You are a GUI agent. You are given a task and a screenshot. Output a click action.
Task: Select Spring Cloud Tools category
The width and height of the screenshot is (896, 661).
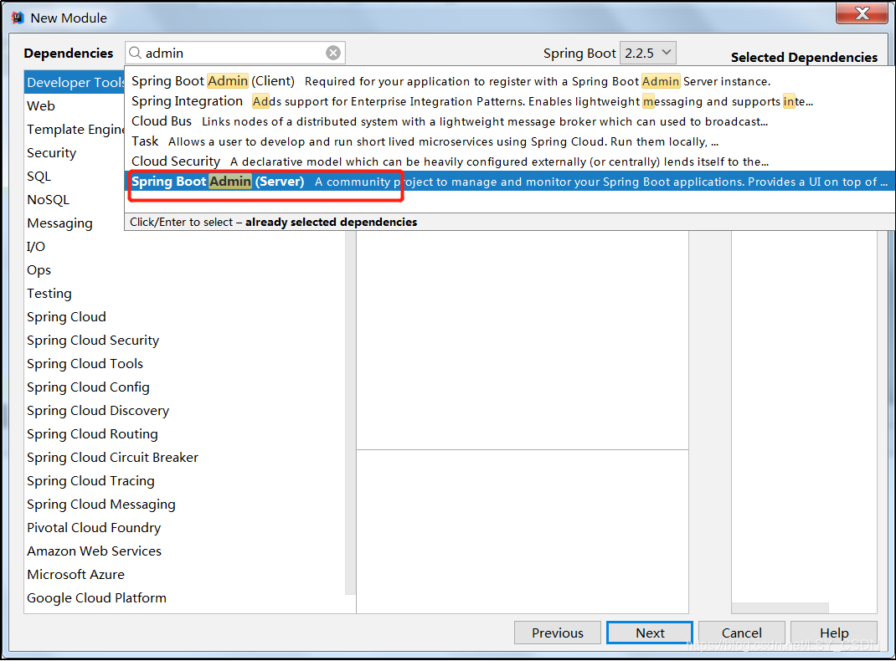click(x=184, y=363)
